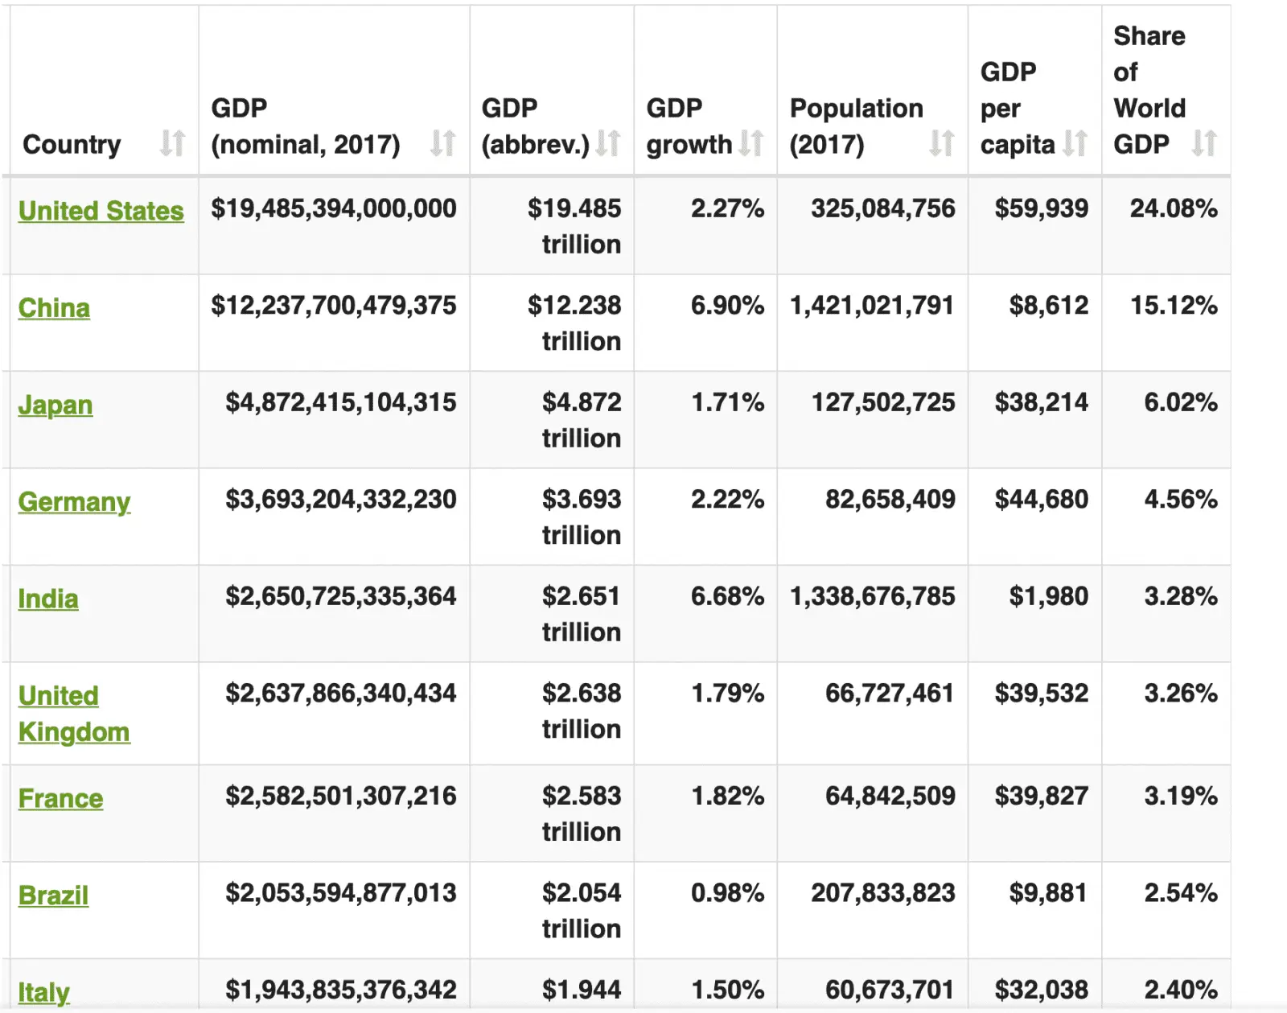Open the China country link

pyautogui.click(x=53, y=308)
